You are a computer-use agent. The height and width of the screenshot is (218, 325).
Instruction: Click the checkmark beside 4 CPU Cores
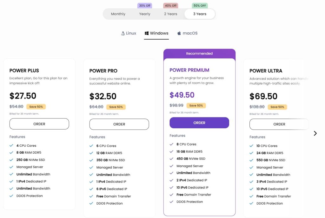tap(11, 145)
